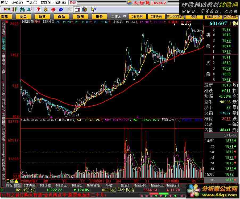
Task: Select the 超赢分析 bottom tab
Action: [141, 185]
